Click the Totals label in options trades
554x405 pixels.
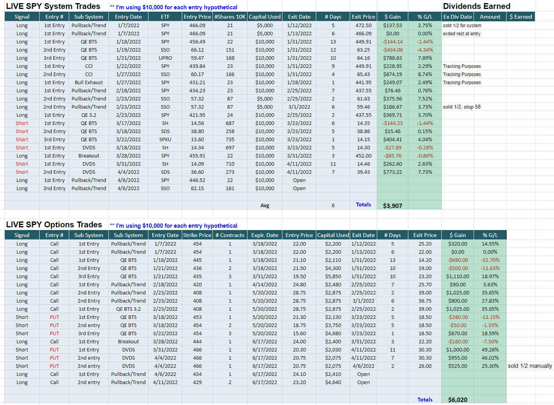tap(425, 400)
